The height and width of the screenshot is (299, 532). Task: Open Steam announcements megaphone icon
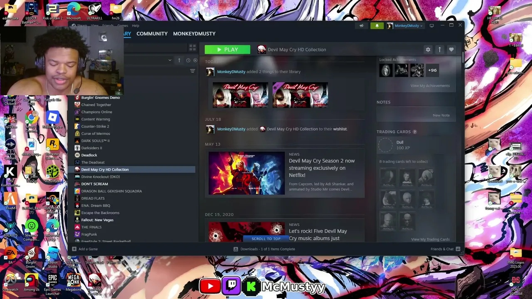tap(362, 26)
